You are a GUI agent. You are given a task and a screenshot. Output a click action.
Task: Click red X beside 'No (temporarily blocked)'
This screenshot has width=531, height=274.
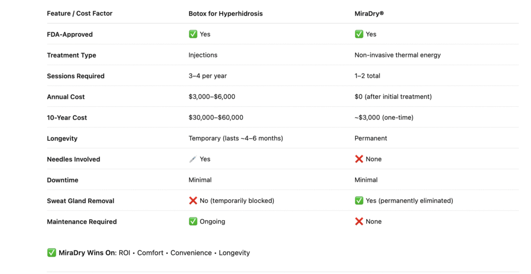tap(193, 200)
